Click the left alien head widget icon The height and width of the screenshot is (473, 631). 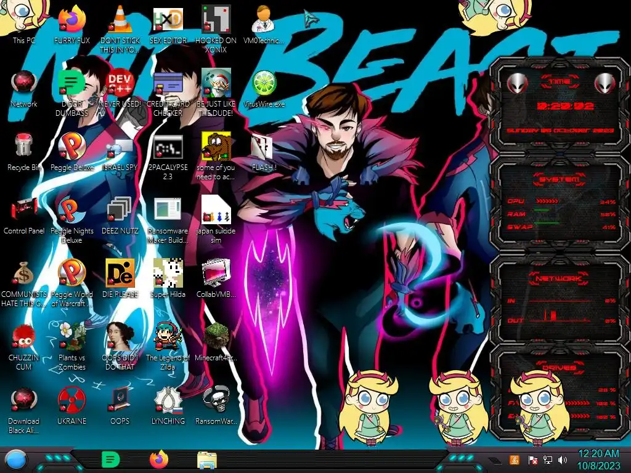(x=516, y=84)
